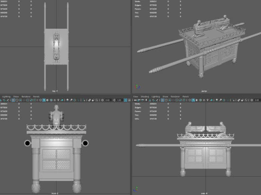The height and width of the screenshot is (195, 261).
Task: Click select camera icon in side panel
Action: click(x=135, y=100)
